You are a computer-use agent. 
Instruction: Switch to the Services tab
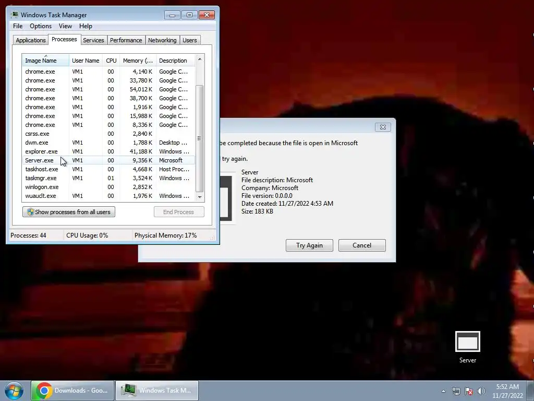click(94, 40)
